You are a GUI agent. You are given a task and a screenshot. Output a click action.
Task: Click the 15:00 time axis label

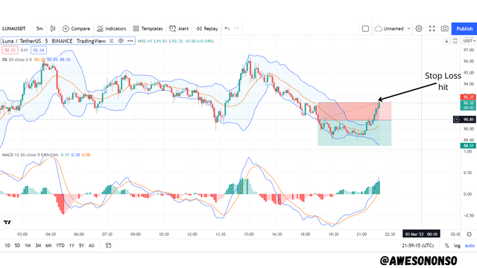click(248, 234)
